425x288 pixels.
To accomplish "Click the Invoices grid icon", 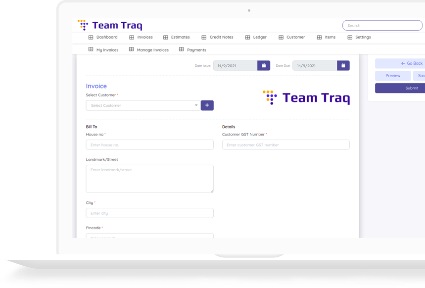I will click(x=132, y=37).
